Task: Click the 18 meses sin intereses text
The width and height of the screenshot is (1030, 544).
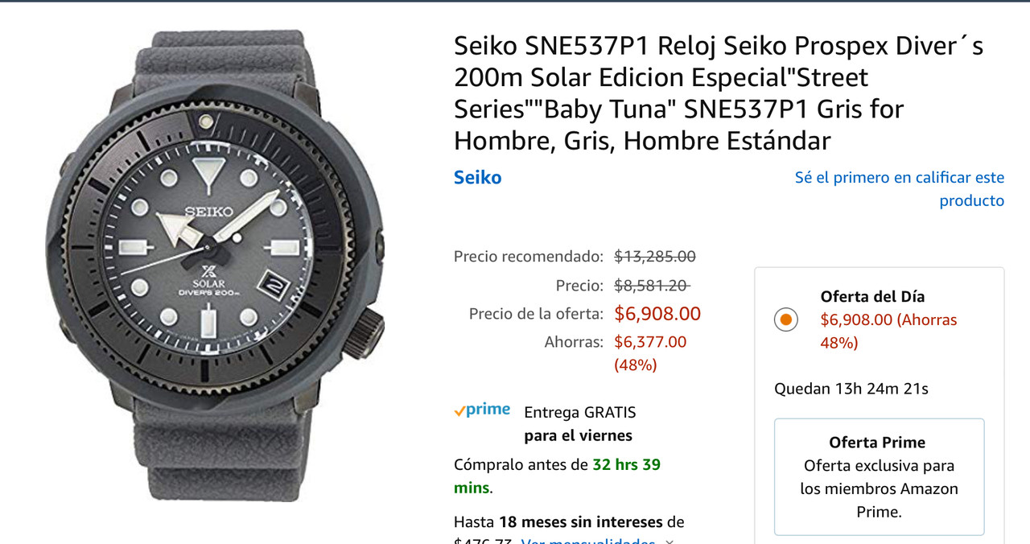Action: tap(581, 521)
